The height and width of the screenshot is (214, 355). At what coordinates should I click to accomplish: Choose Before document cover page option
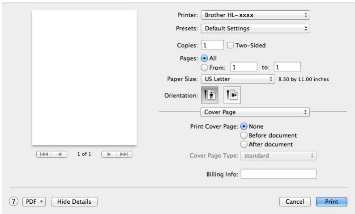tap(244, 135)
